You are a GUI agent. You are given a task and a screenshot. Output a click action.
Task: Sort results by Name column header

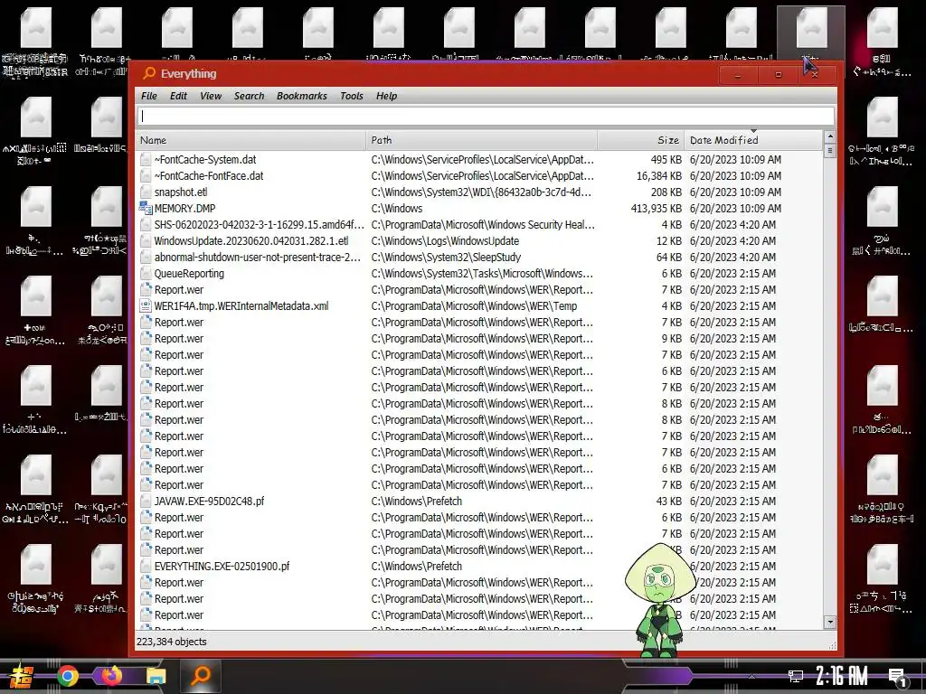[x=250, y=140]
